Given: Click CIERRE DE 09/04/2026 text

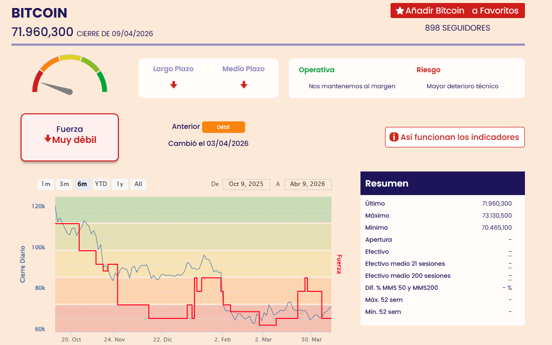Looking at the screenshot, I should [115, 34].
